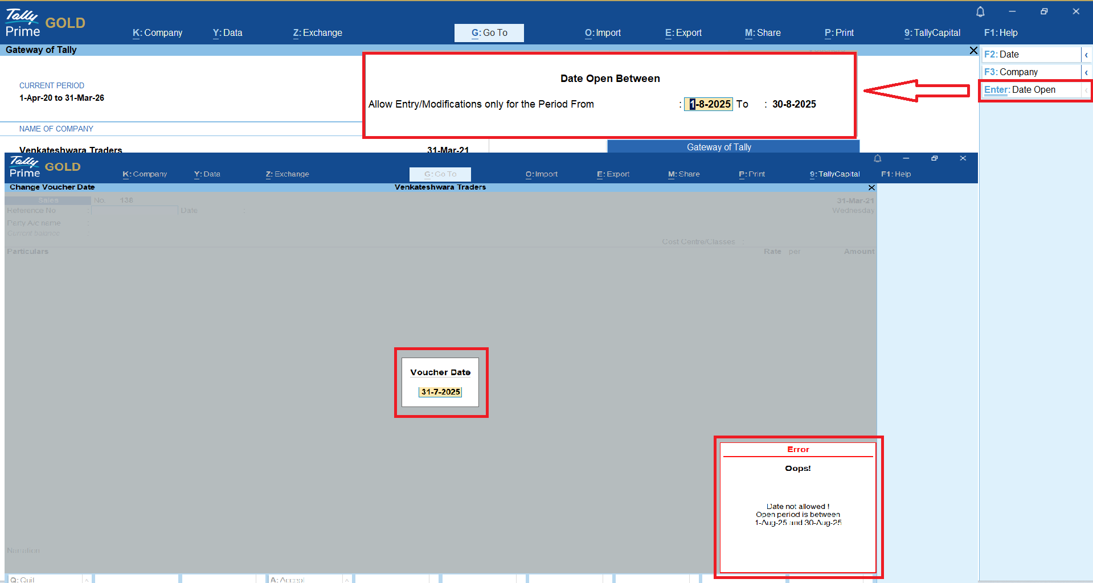
Task: Close the Gateway of Tally panel
Action: (x=973, y=51)
